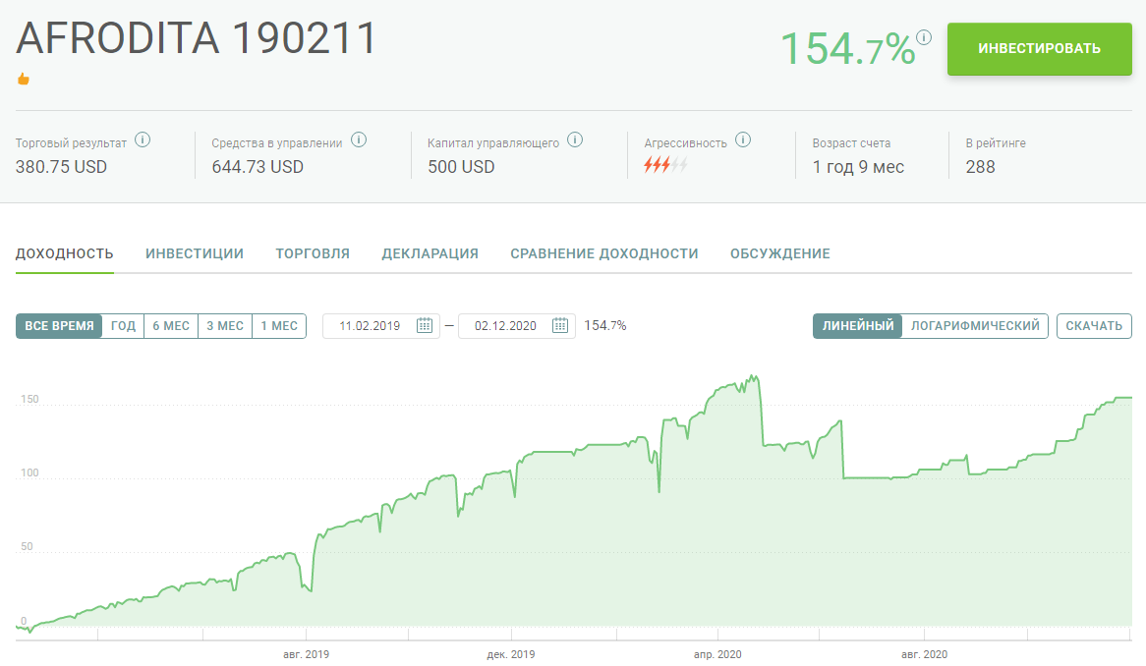Click the Возраст счета label
The height and width of the screenshot is (666, 1146).
851,143
